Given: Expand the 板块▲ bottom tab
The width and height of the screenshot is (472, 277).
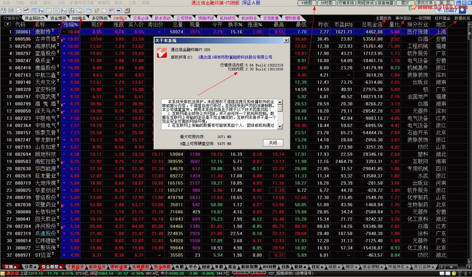Looking at the screenshot, I should tap(300, 267).
